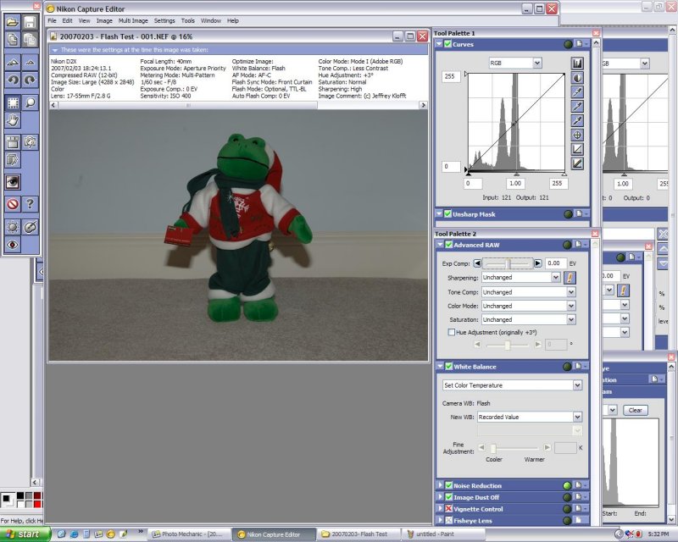Open the Settings menu
Viewport: 678px width, 542px height.
[x=164, y=20]
